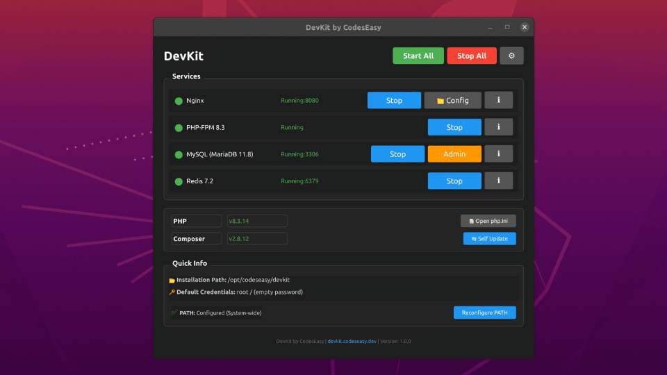The image size is (667, 375).
Task: Open the Redis 7.2 info button
Action: 499,181
